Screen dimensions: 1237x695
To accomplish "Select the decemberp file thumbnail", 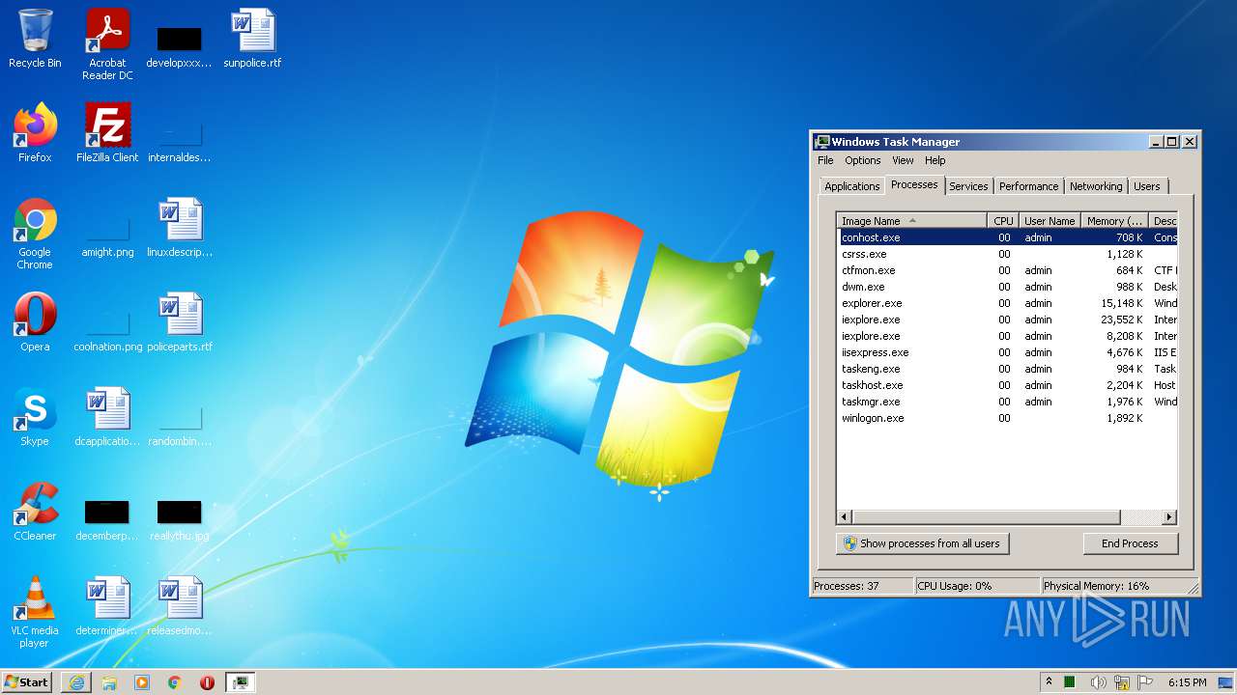I will 107,519.
